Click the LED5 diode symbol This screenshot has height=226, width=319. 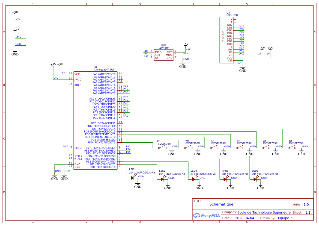[x=255, y=179]
